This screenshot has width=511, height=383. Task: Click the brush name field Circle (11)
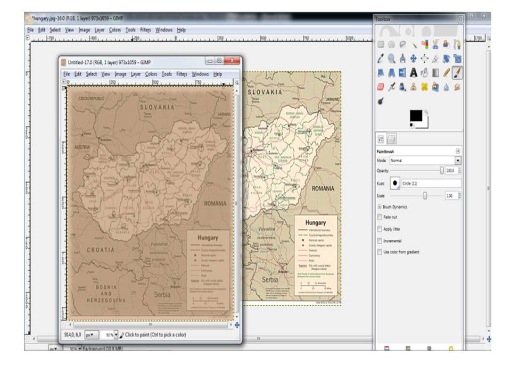pos(431,184)
